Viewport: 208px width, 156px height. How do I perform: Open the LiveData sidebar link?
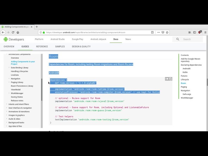pyautogui.click(x=15, y=75)
